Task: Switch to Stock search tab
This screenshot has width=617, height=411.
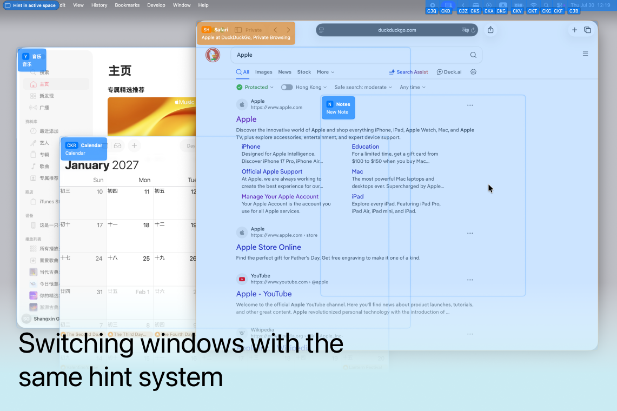Action: (304, 72)
